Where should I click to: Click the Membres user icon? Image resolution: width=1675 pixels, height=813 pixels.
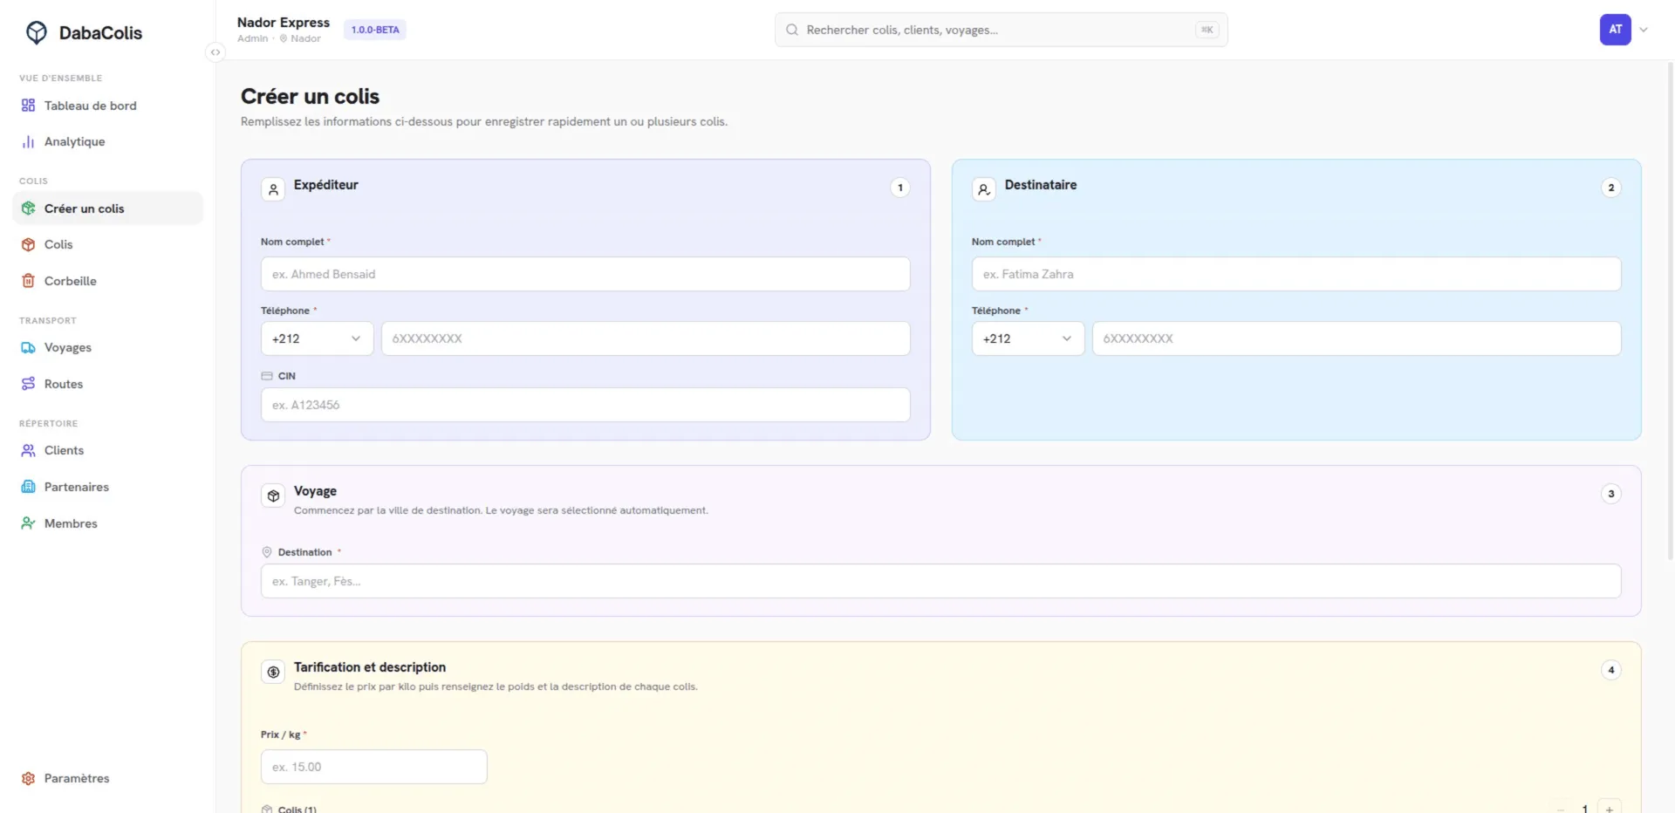[x=28, y=523]
